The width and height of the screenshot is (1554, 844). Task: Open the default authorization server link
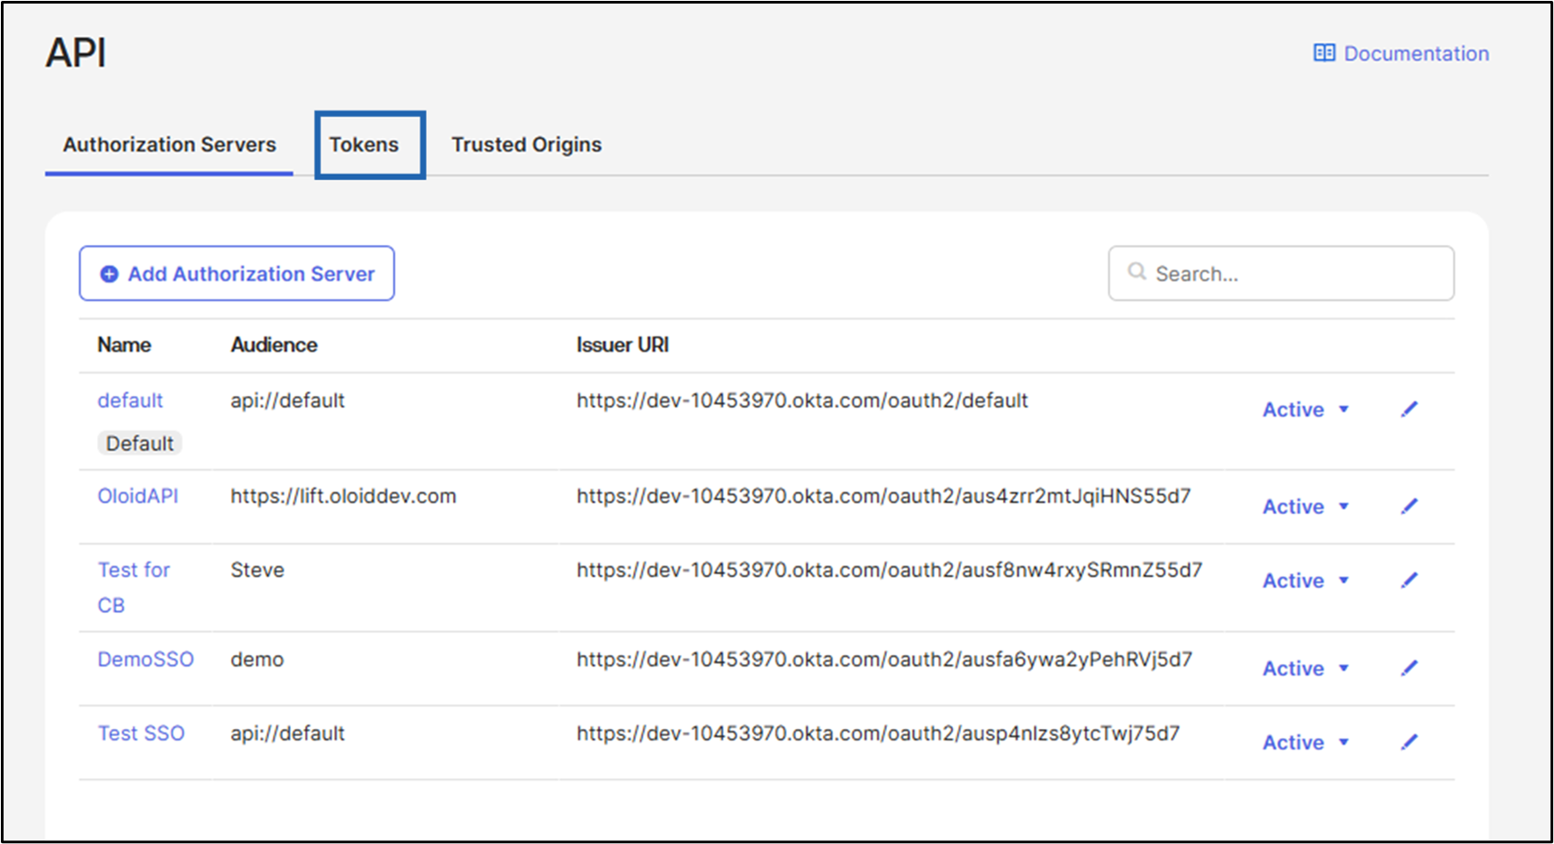click(x=130, y=401)
